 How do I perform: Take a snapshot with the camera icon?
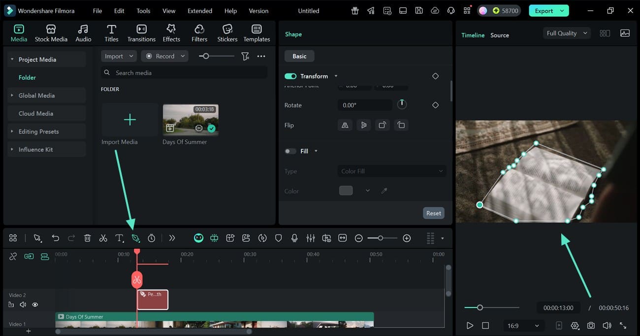coord(591,326)
